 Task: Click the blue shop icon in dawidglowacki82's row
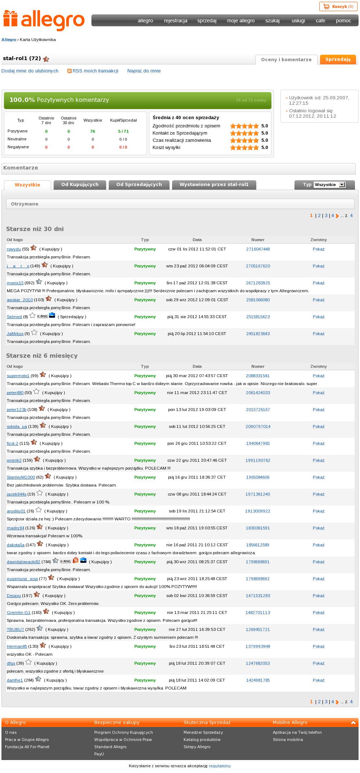click(x=84, y=560)
